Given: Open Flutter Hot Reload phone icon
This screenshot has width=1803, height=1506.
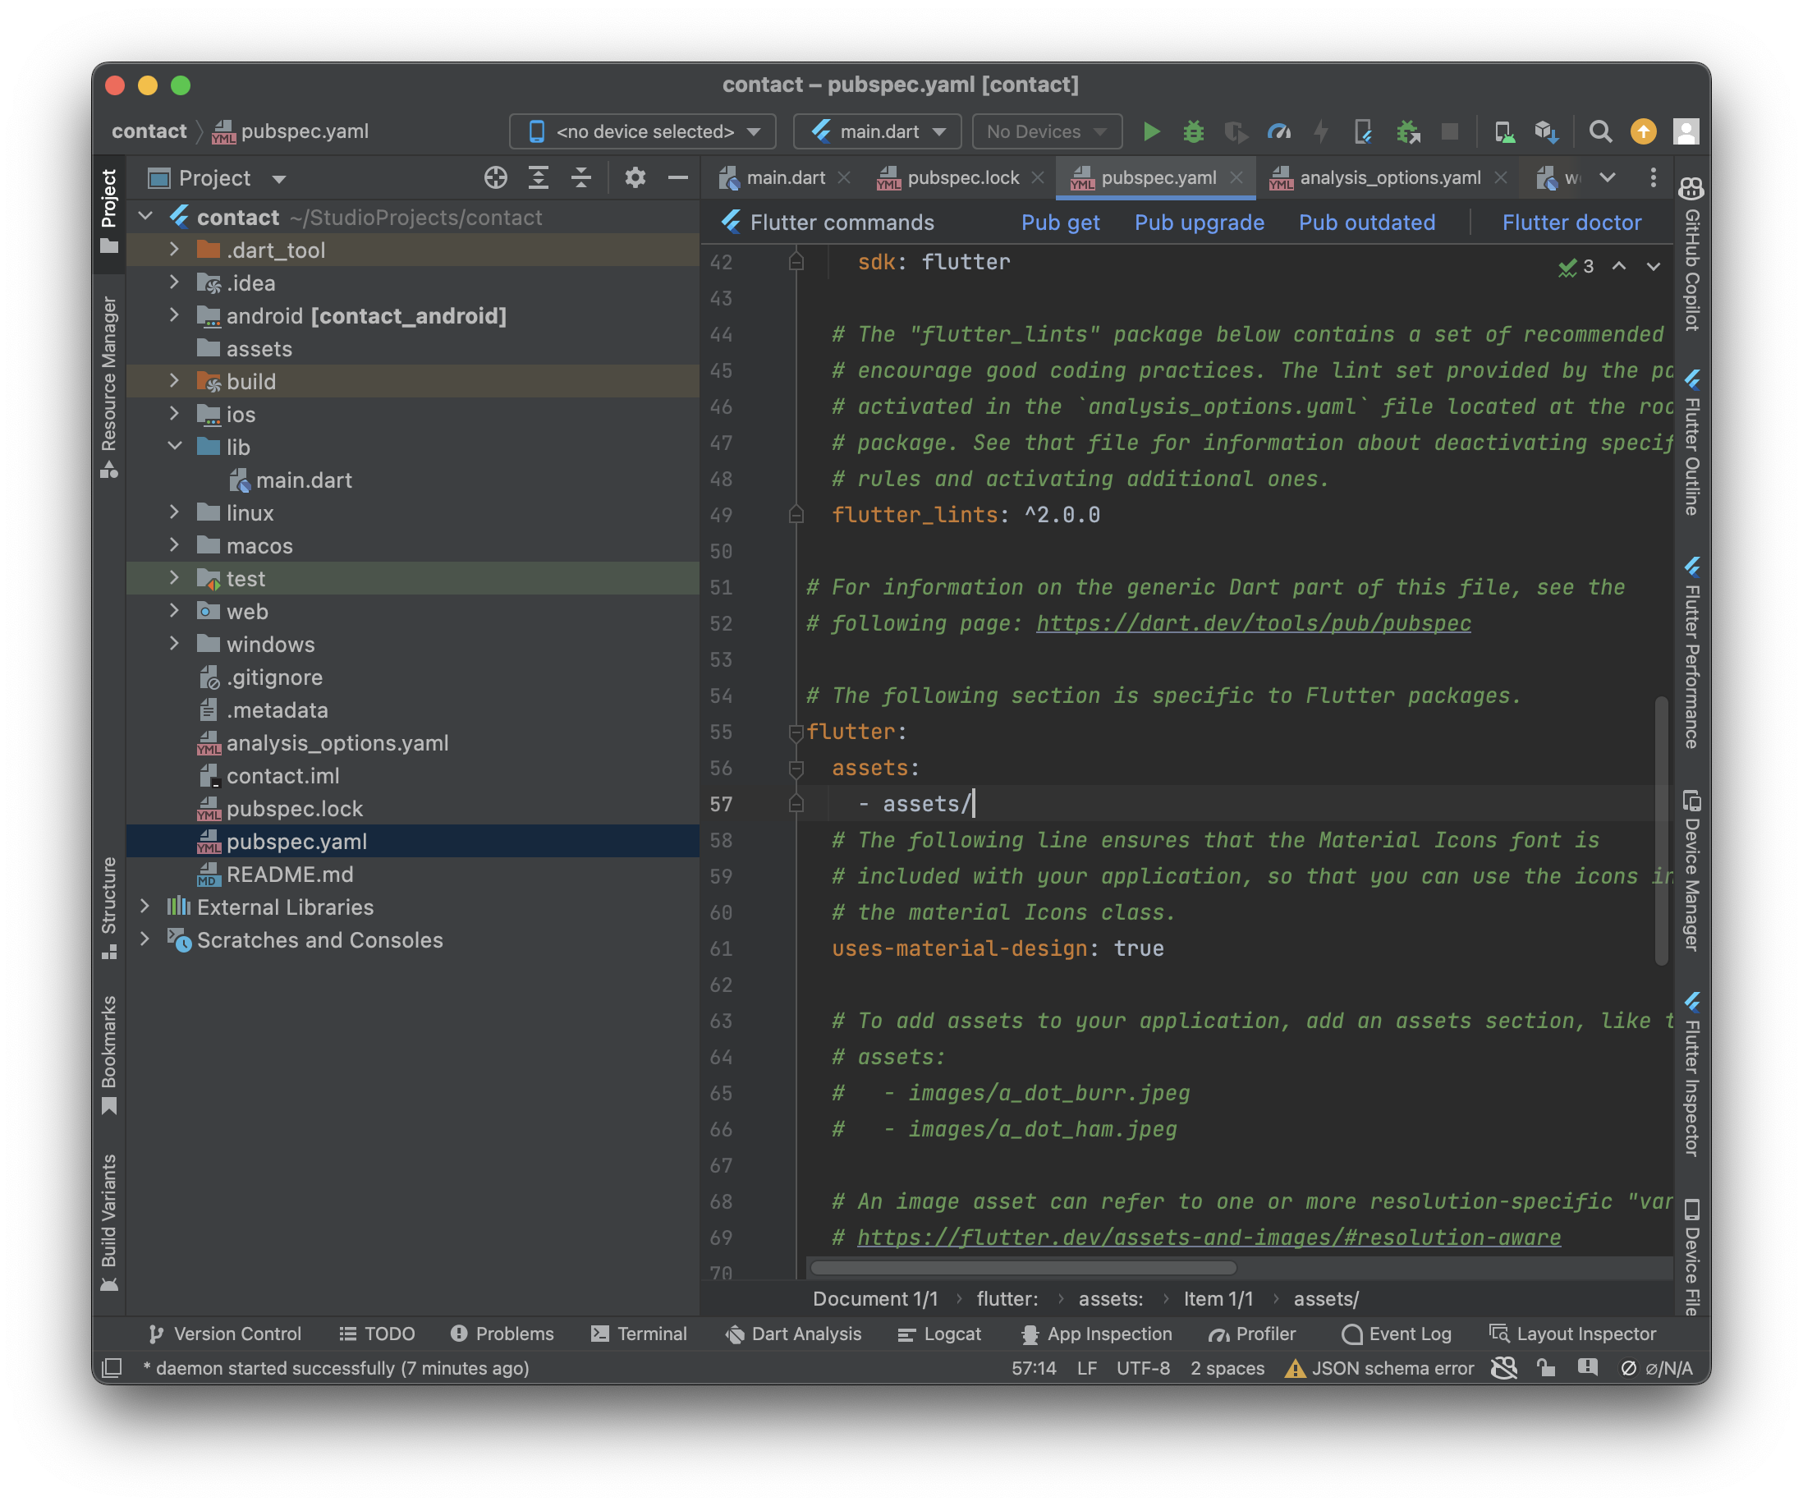Looking at the screenshot, I should tap(1363, 131).
